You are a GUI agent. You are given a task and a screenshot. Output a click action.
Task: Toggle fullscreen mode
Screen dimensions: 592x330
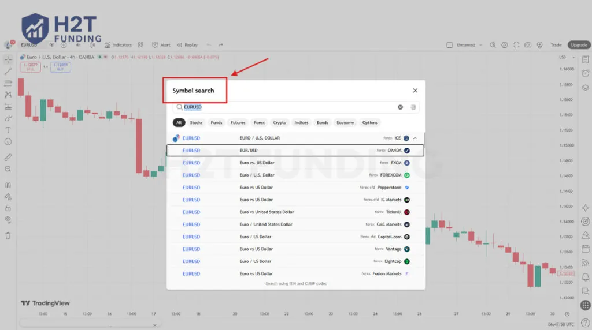516,45
